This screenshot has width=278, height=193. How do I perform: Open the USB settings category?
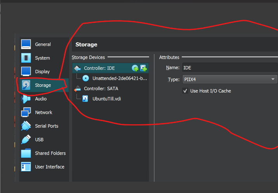[44, 140]
